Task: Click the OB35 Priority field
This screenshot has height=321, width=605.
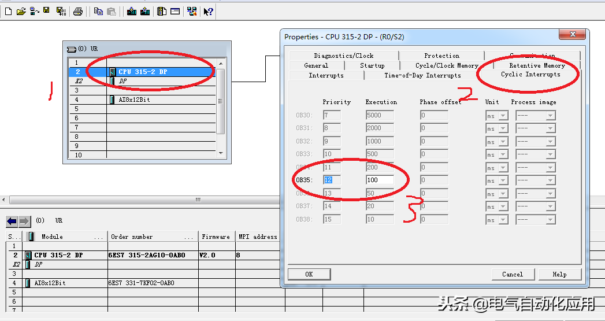Action: (x=332, y=180)
